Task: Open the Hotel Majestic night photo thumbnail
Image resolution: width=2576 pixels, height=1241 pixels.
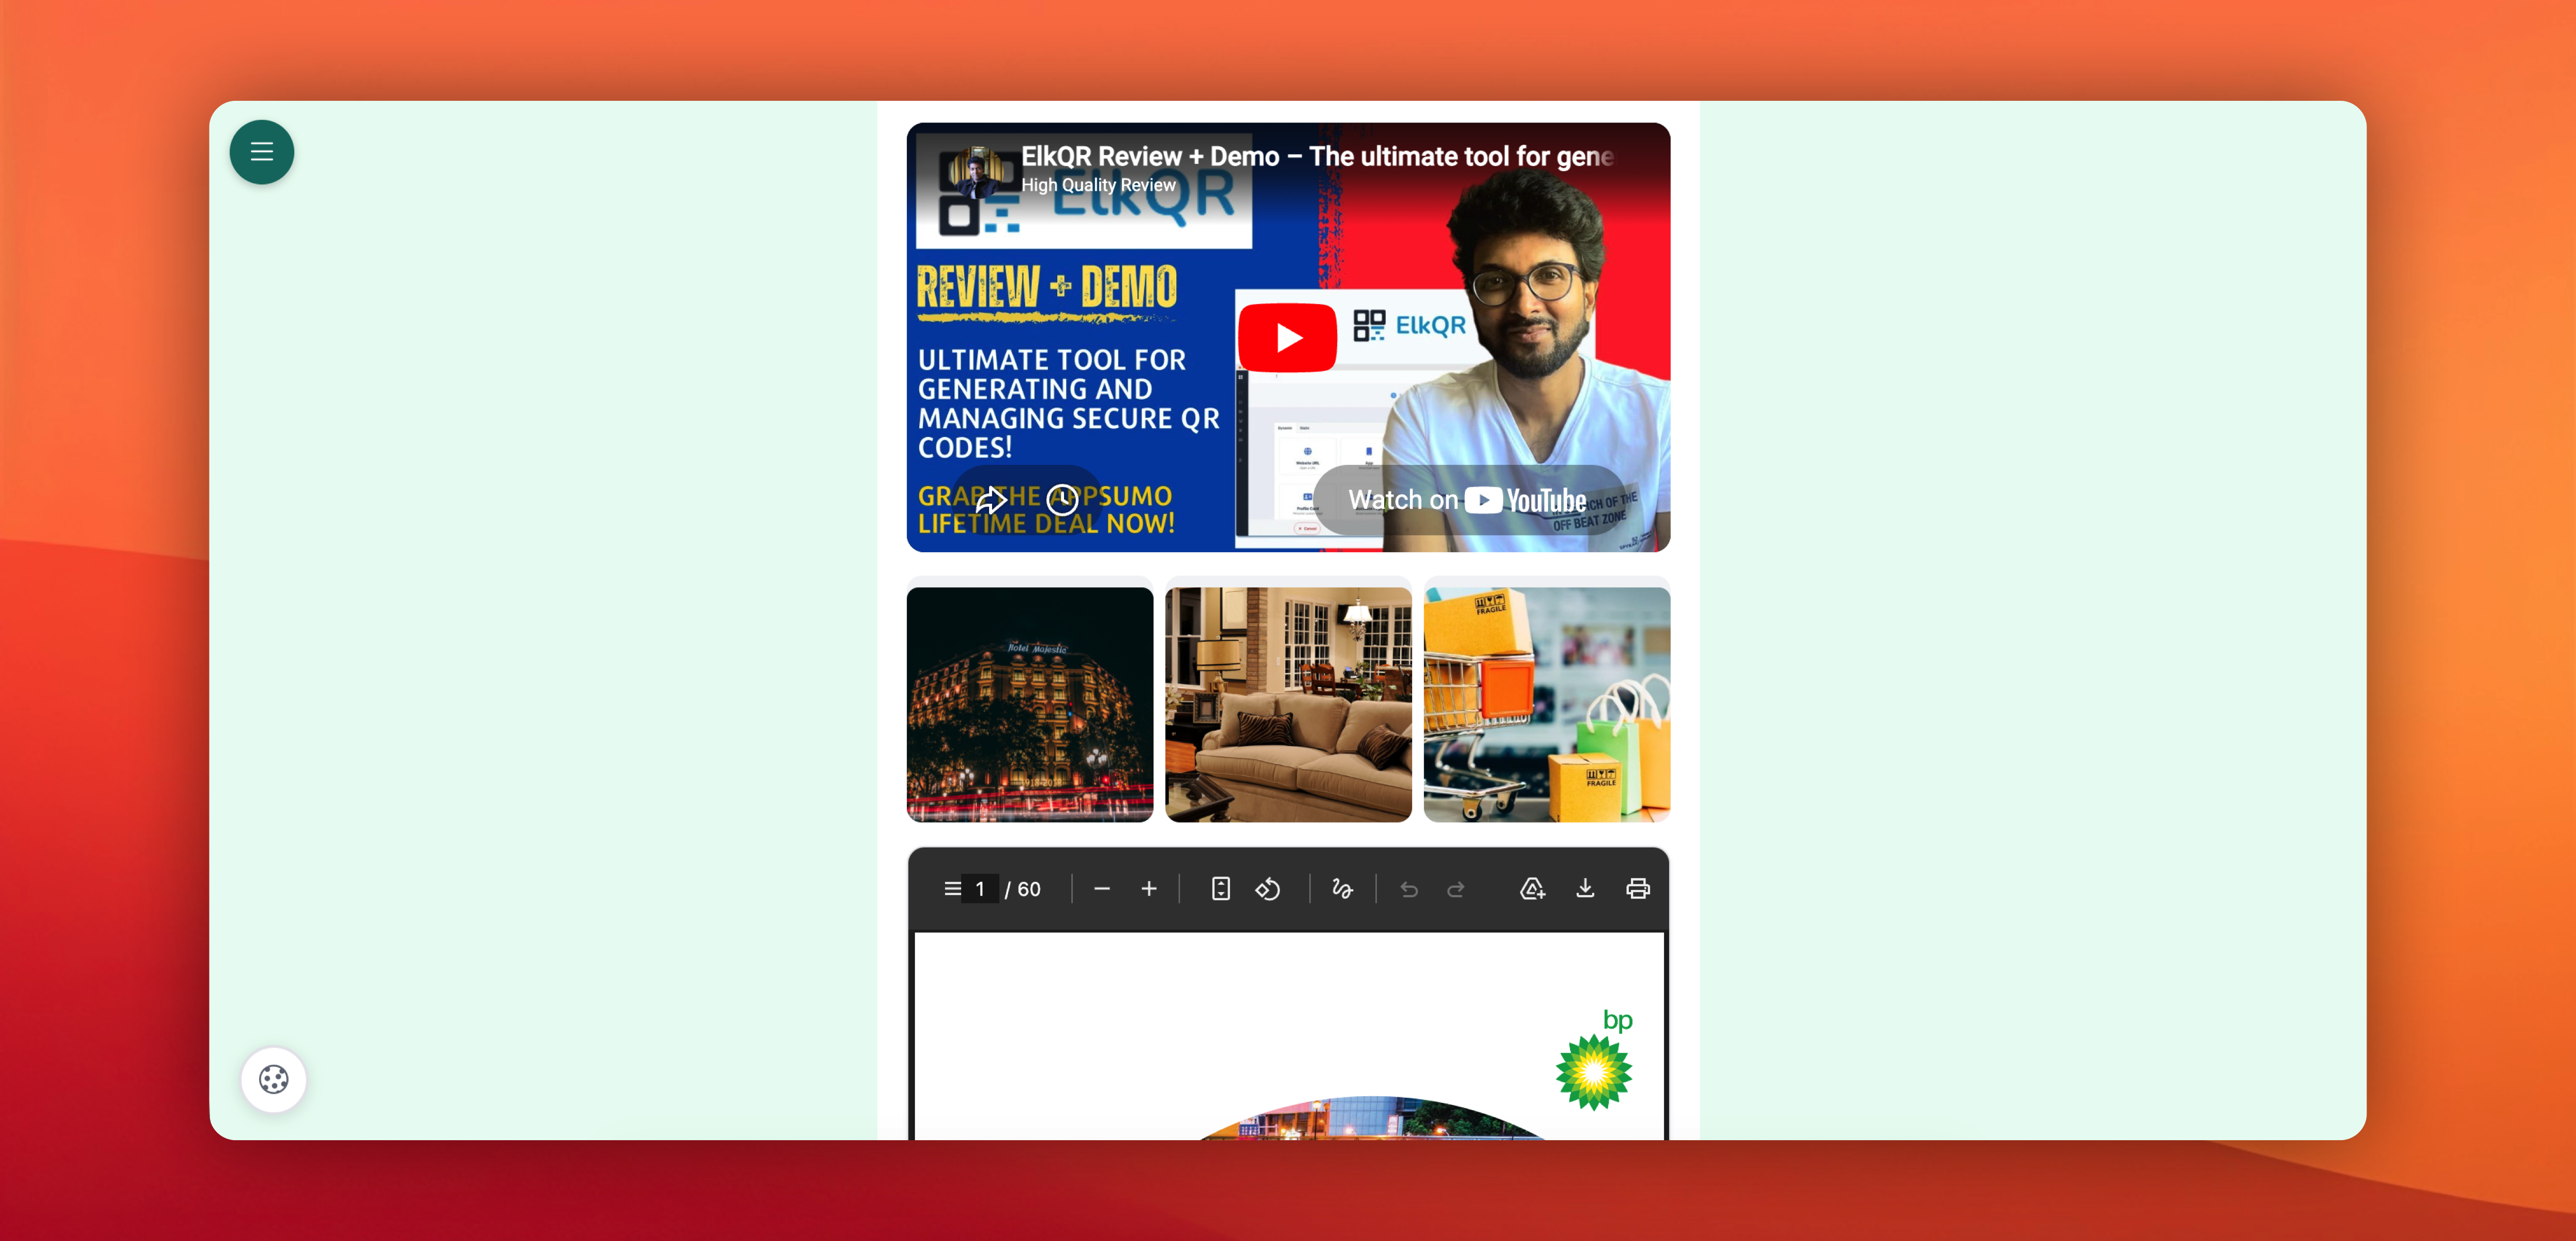Action: 1030,704
